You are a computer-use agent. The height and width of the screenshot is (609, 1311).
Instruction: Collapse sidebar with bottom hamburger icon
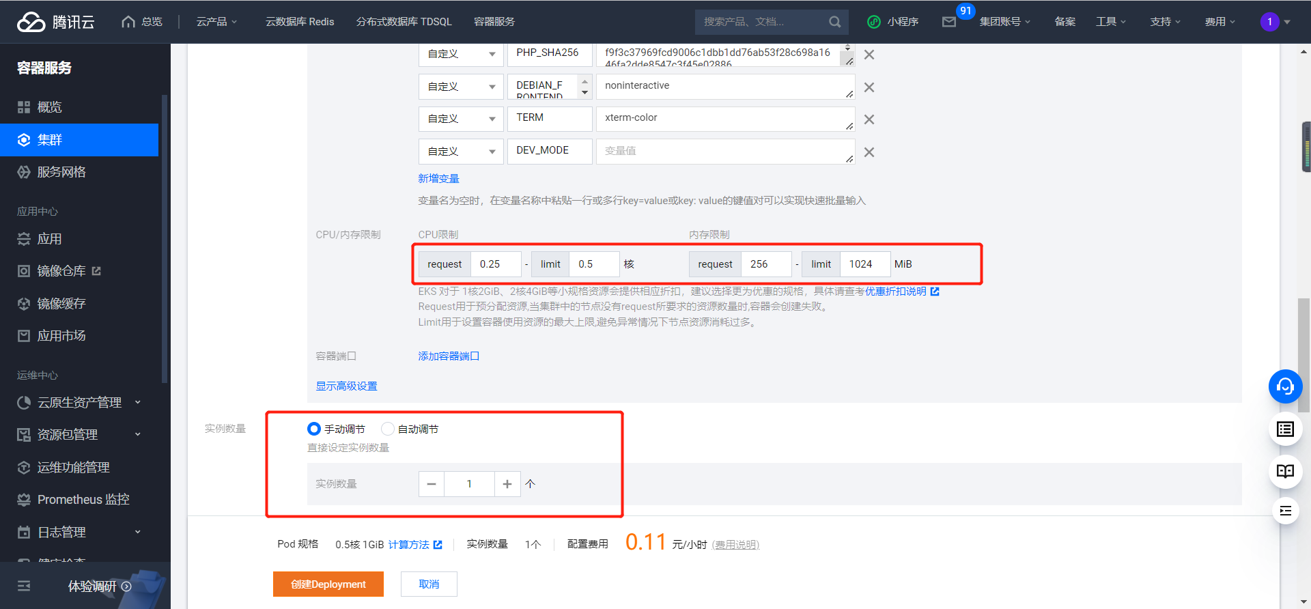point(24,586)
